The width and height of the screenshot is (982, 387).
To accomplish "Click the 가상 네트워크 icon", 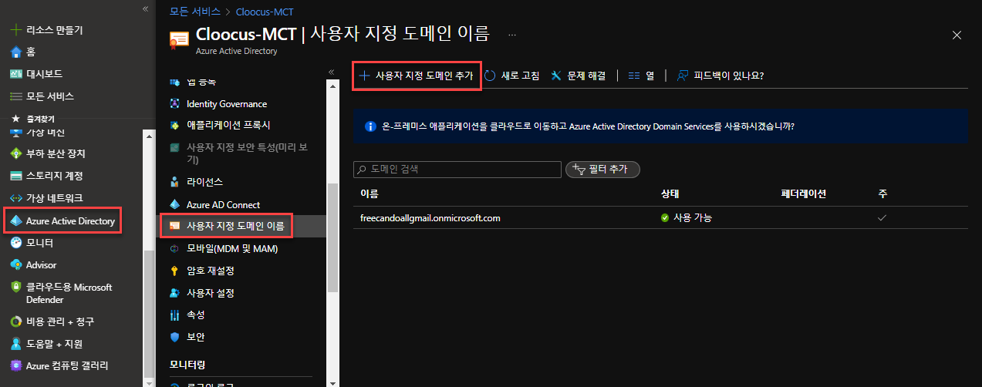I will click(15, 198).
